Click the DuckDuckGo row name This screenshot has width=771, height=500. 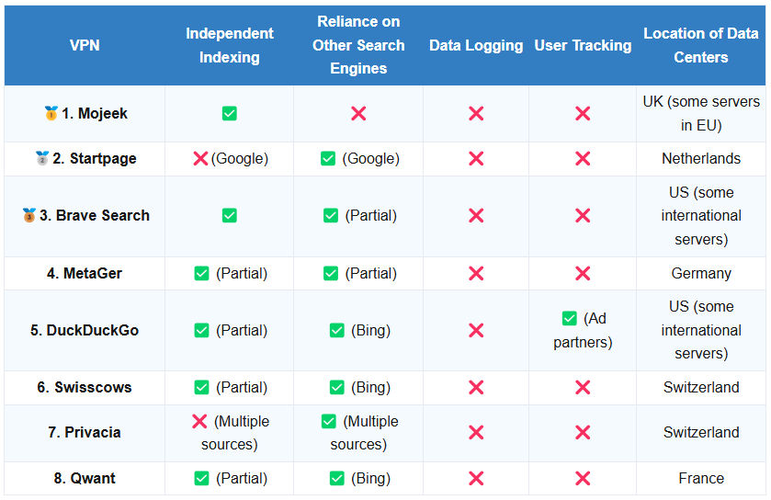pos(85,330)
